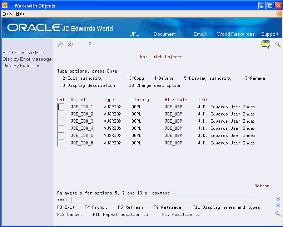The height and width of the screenshot is (227, 283).
Task: Click the JDE_IDX_5 object name
Action: coord(82,135)
